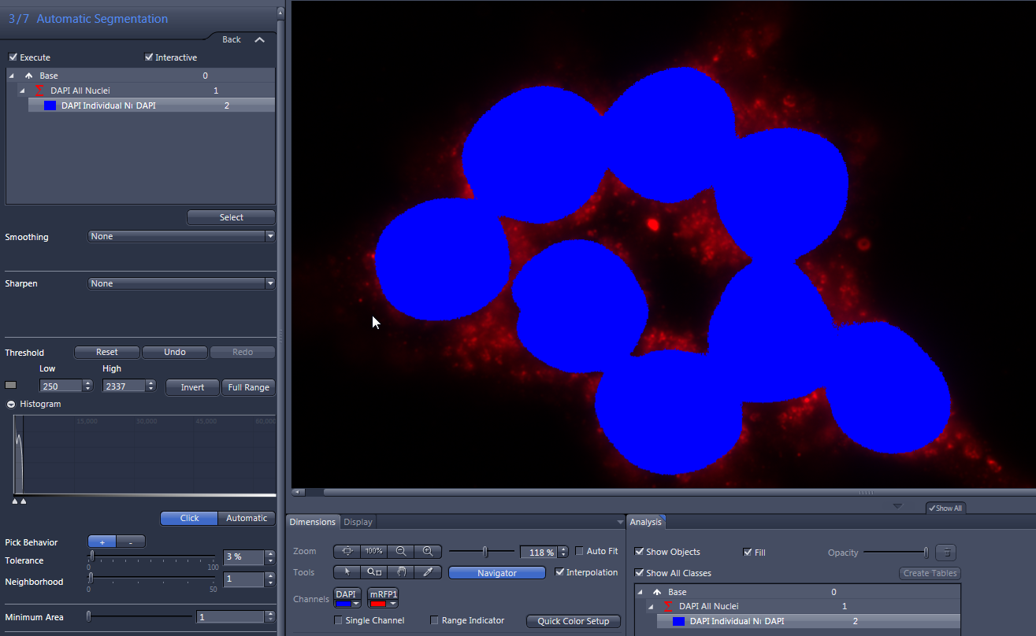Image resolution: width=1036 pixels, height=636 pixels.
Task: Collapse the Histogram section
Action: click(x=9, y=404)
